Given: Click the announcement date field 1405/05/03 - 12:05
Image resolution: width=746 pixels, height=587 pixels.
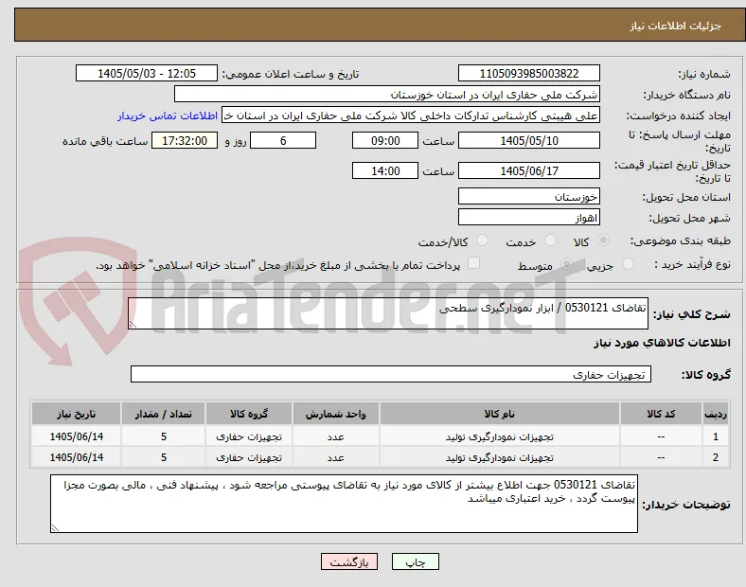Looking at the screenshot, I should tap(147, 74).
